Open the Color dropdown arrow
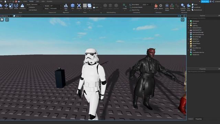This screenshot has height=124, width=220. [85, 10]
